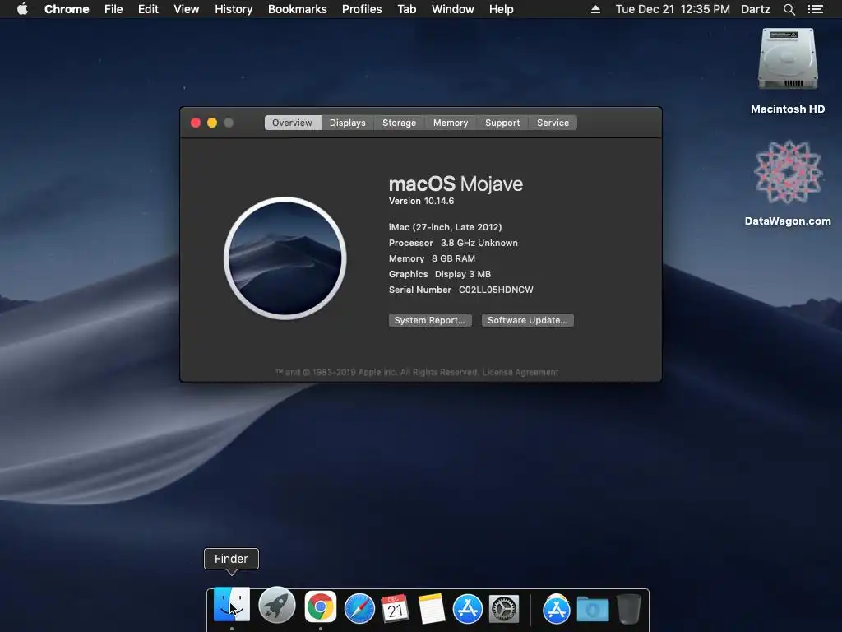Open the Window menu
Image resolution: width=842 pixels, height=632 pixels.
coord(453,9)
